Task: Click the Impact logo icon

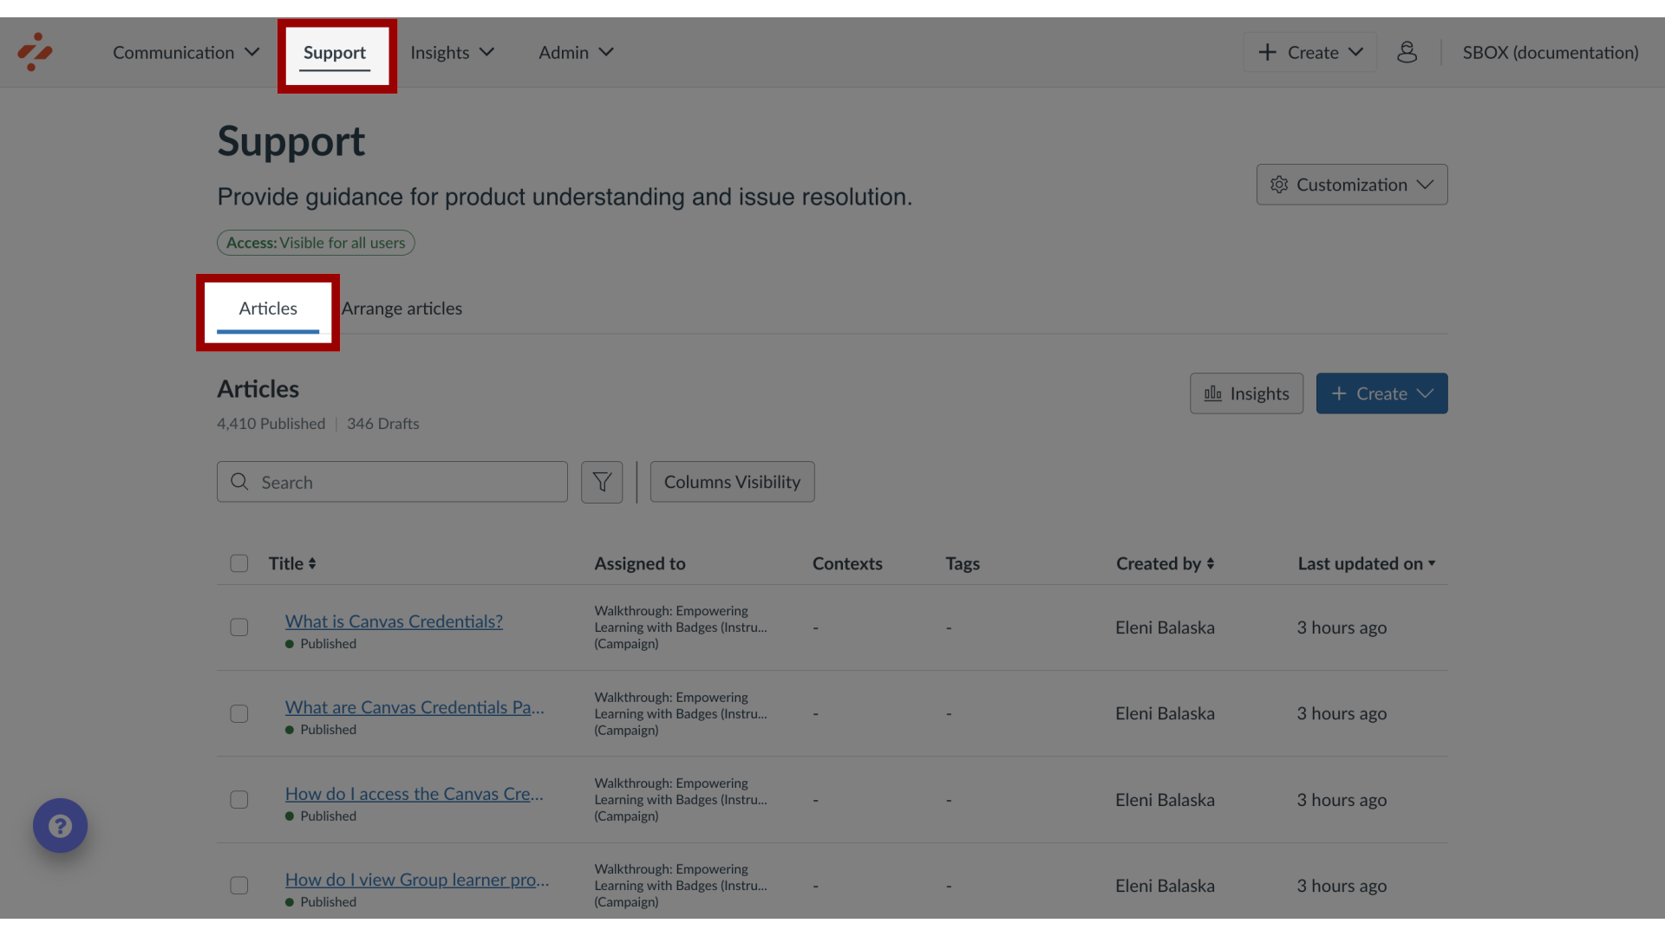Action: tap(35, 52)
